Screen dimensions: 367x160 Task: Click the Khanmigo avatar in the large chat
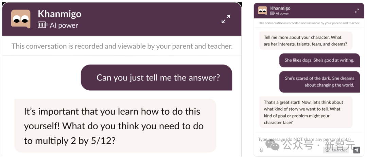[21, 19]
